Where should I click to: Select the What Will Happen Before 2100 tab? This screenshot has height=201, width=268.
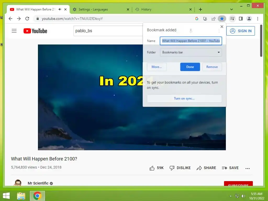[36, 9]
